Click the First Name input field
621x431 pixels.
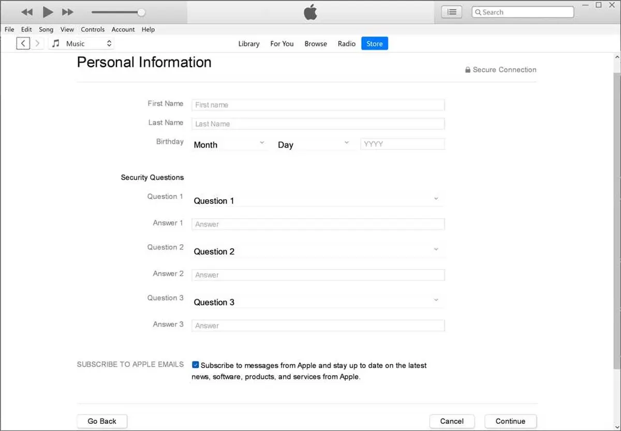click(318, 105)
